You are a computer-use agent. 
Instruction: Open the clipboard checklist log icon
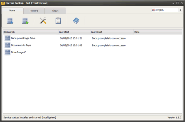click(58, 21)
